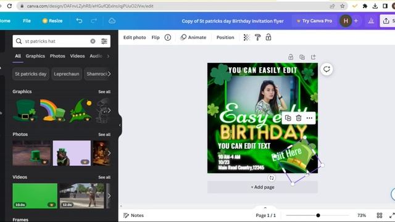The image size is (395, 222).
Task: Click Try Canva Pro
Action: (x=314, y=21)
